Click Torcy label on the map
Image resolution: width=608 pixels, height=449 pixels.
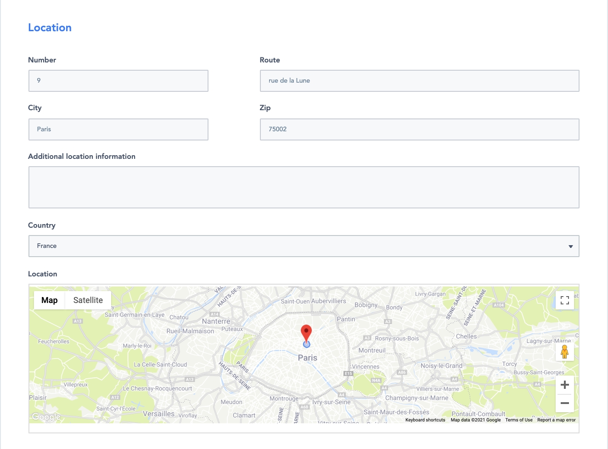pos(510,364)
